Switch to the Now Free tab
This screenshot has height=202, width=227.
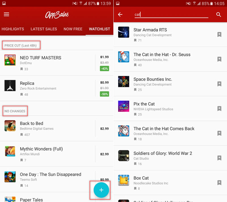[x=73, y=29]
